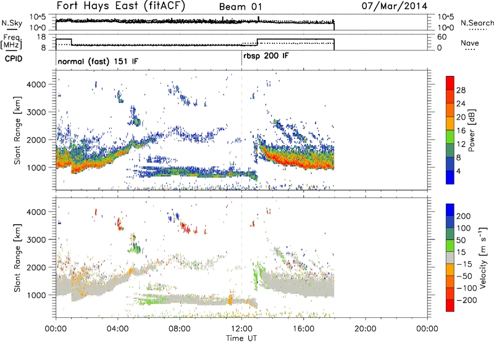The width and height of the screenshot is (494, 342).
Task: Click the "N.Sky" legend label
Action: [12, 23]
